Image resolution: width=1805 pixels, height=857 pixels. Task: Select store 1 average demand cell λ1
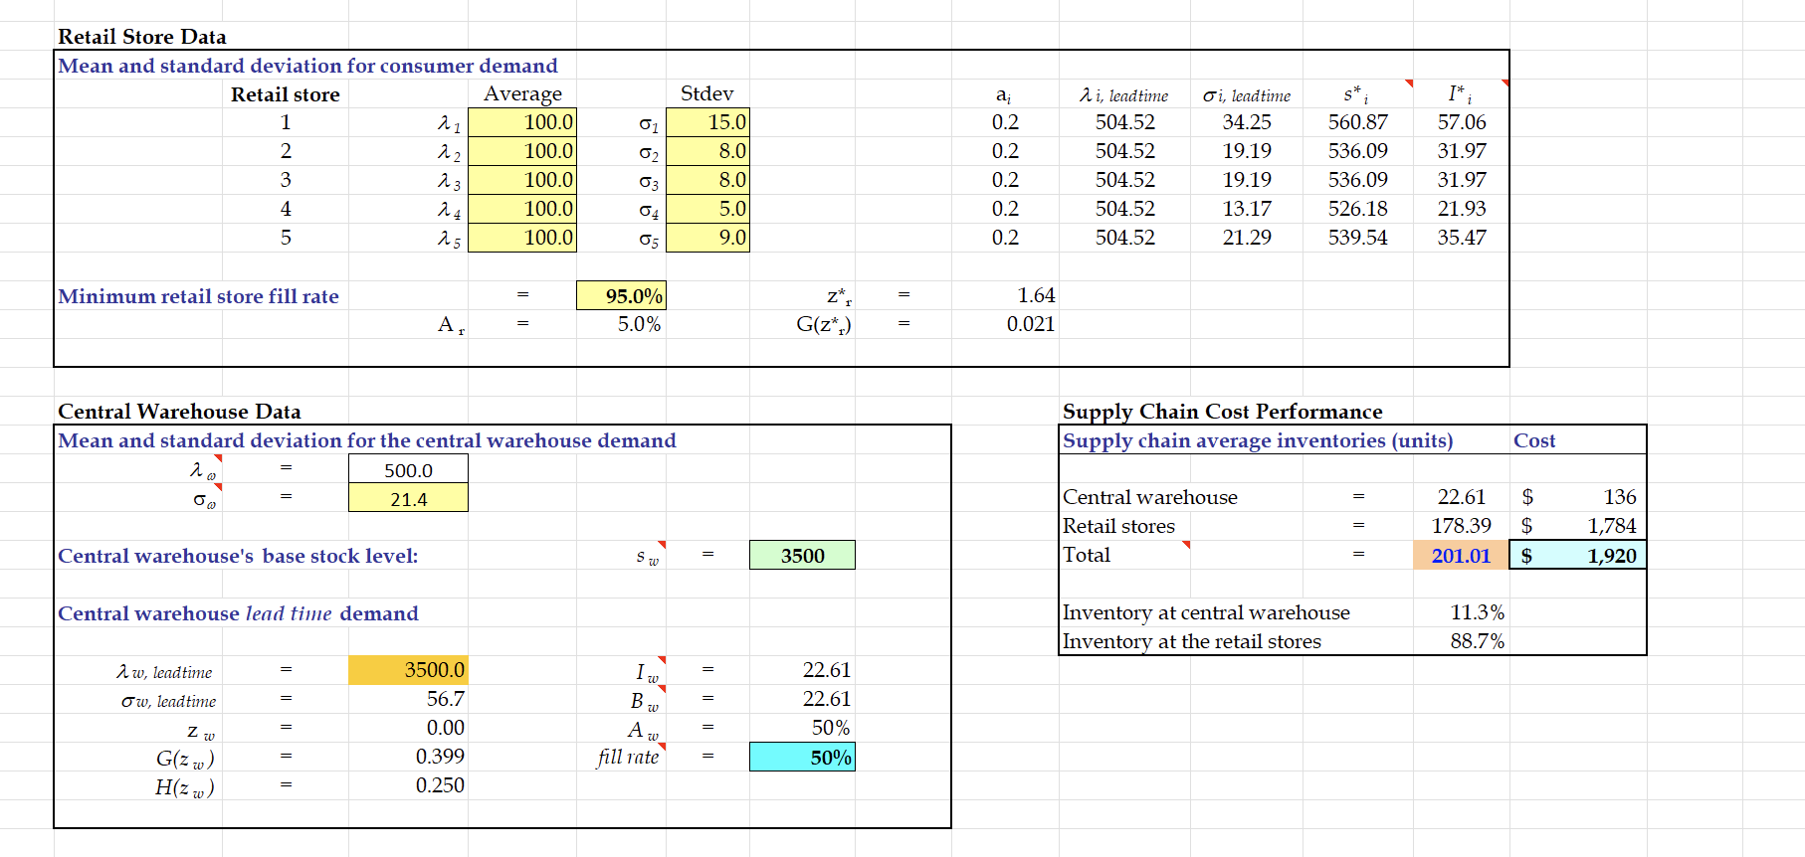click(522, 122)
